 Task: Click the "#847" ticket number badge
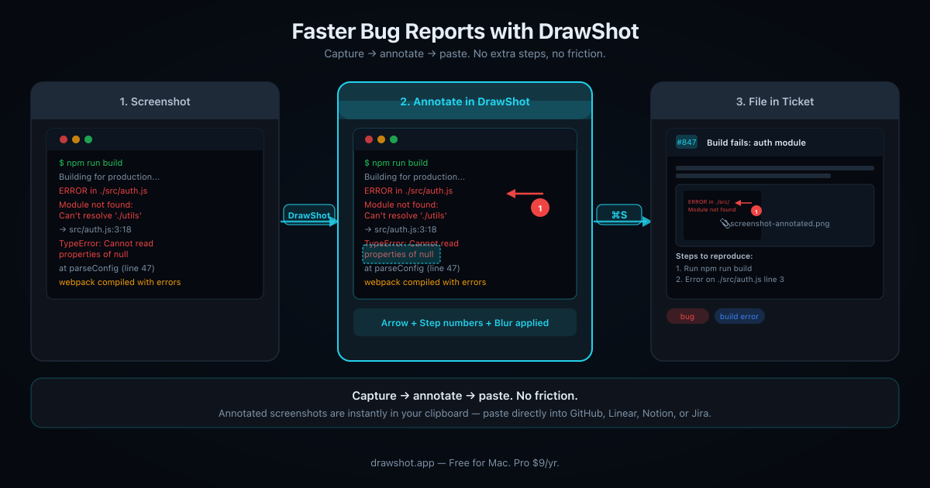687,143
